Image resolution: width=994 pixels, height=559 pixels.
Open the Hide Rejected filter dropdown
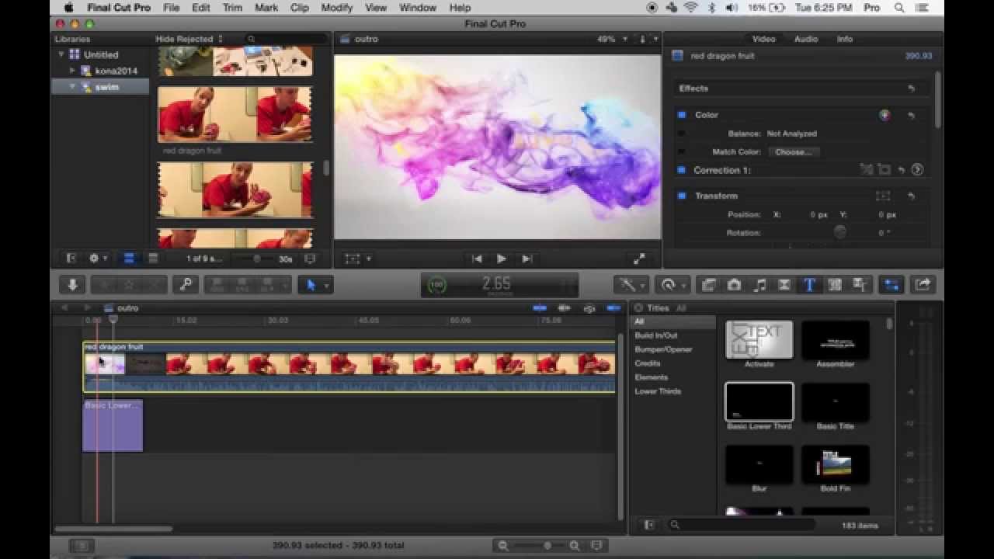pos(189,39)
